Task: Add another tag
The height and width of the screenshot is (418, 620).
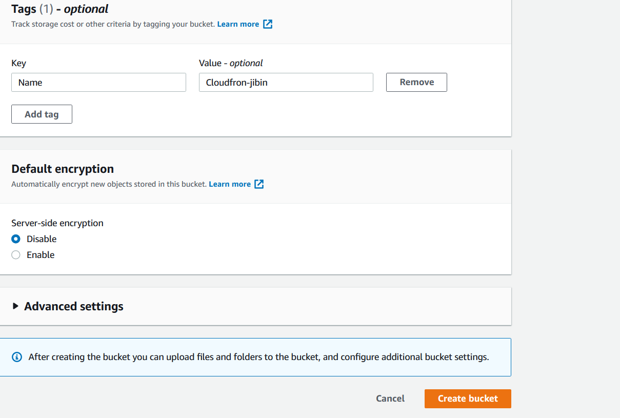Action: tap(42, 114)
